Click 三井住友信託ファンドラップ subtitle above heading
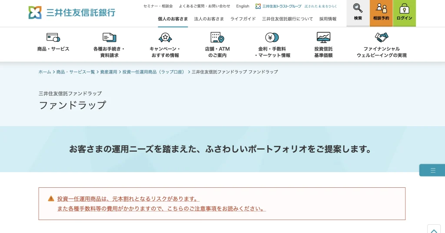Viewport: 445px width, 233px height. click(x=70, y=93)
